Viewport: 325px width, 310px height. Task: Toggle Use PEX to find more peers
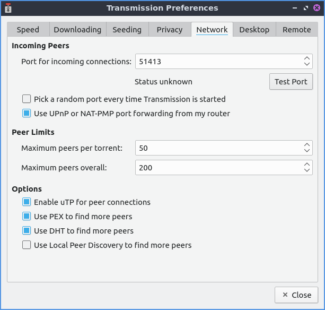(27, 217)
